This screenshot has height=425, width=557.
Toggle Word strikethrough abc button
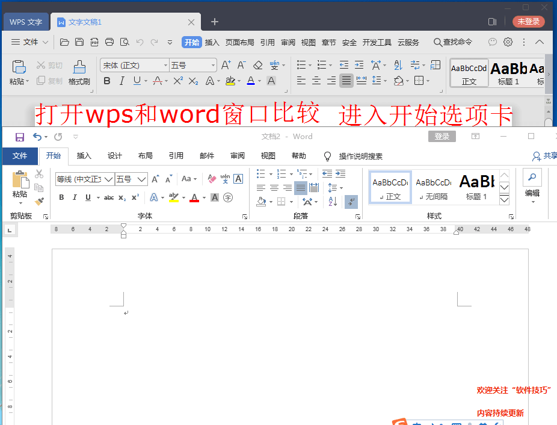point(109,197)
